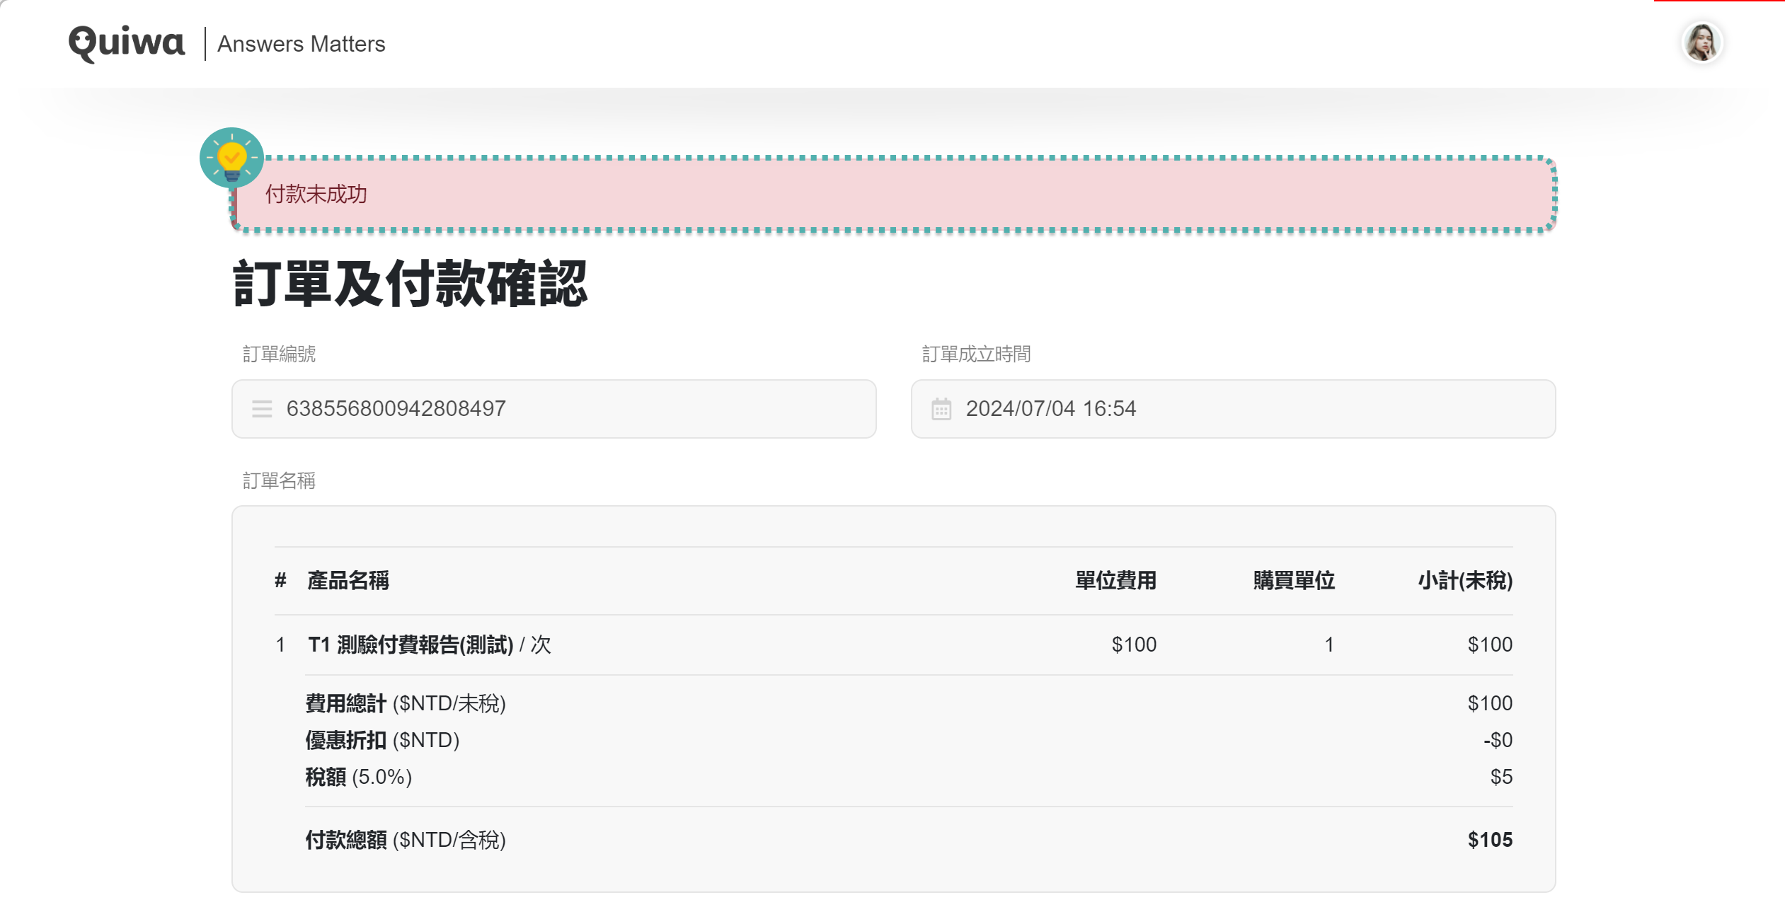1785x907 pixels.
Task: Click the 訂單成立時間 label
Action: 976,354
